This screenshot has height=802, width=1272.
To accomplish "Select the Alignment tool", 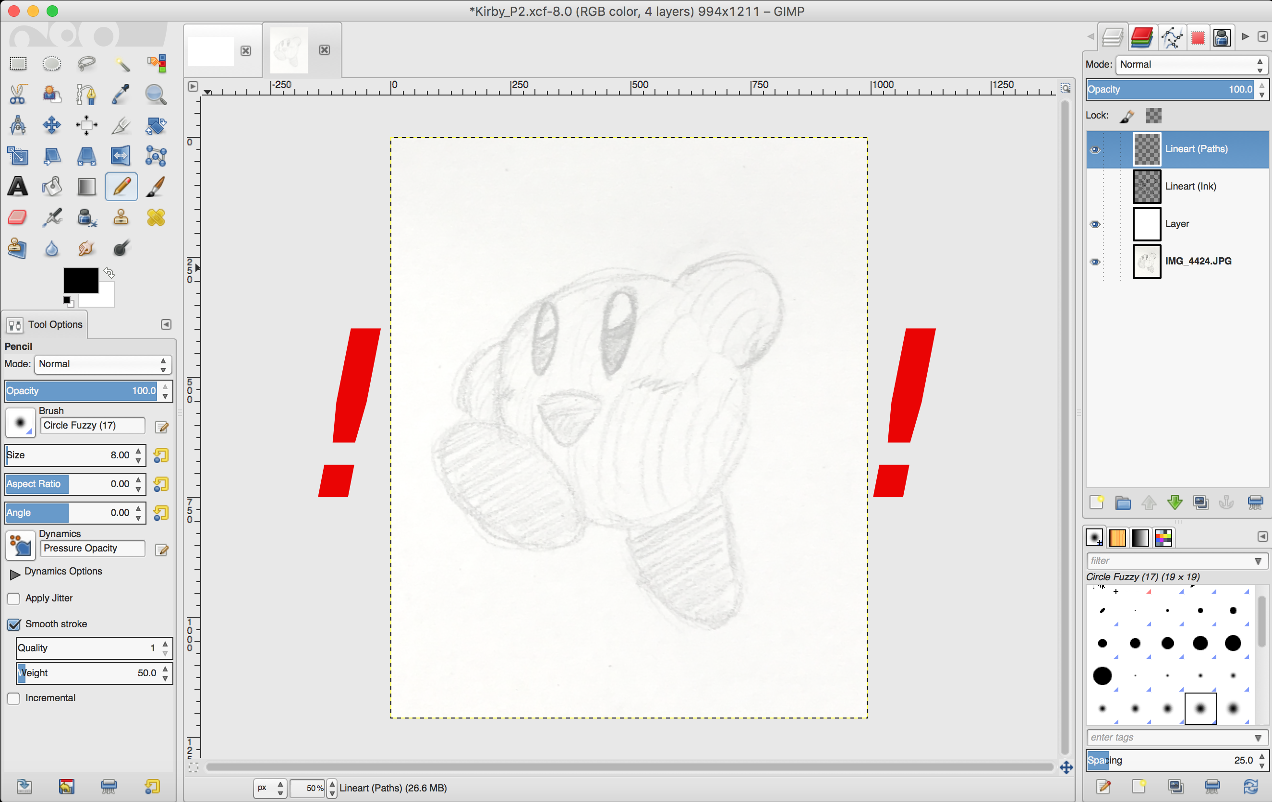I will click(86, 125).
